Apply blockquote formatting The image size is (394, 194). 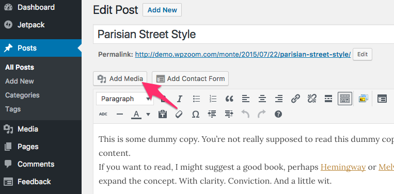(x=229, y=99)
